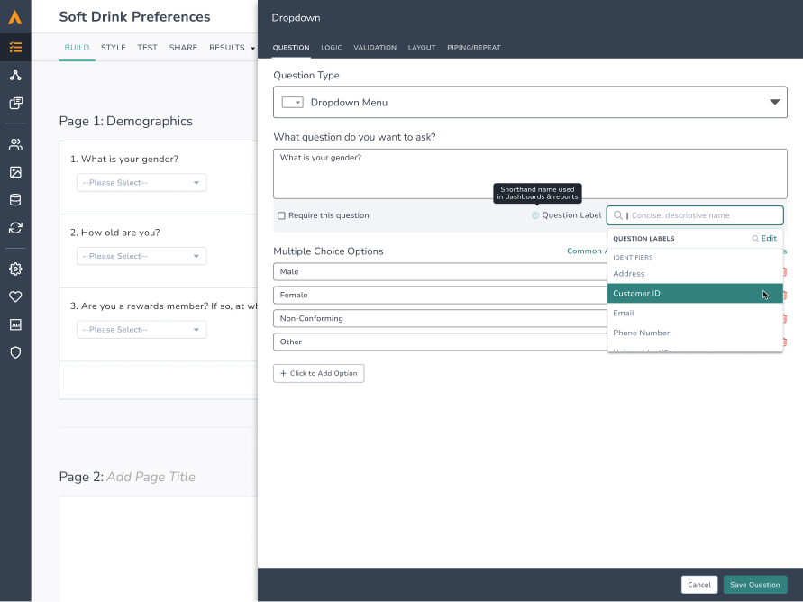This screenshot has height=602, width=803.
Task: Click the Soft Drink Preferences survey title
Action: [x=134, y=17]
